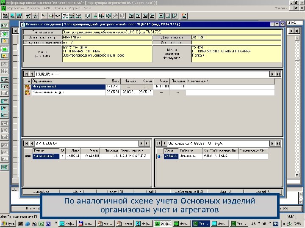Viewport: 305px width, 228px height.
Task: Click the RCF icon in left sidebar
Action: tap(5, 25)
